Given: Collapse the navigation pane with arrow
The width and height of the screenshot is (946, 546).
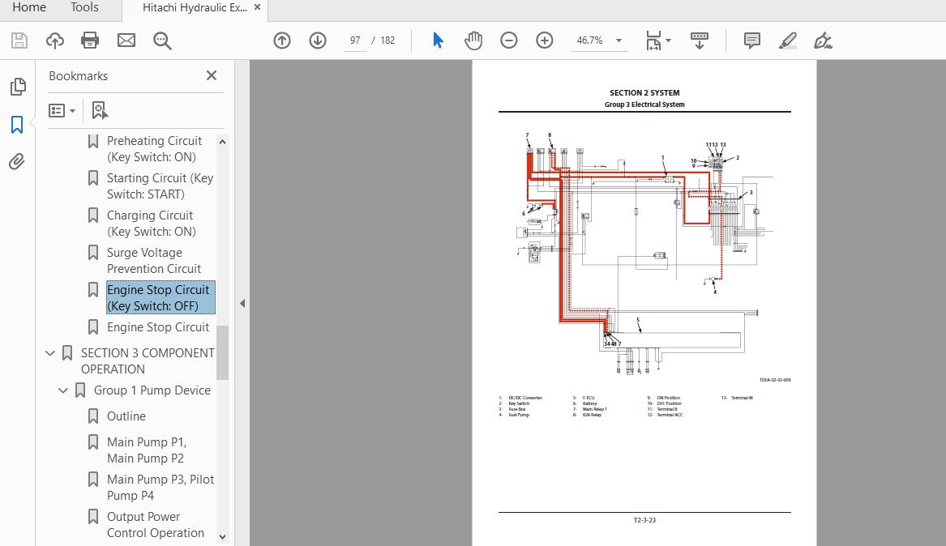Looking at the screenshot, I should point(242,303).
